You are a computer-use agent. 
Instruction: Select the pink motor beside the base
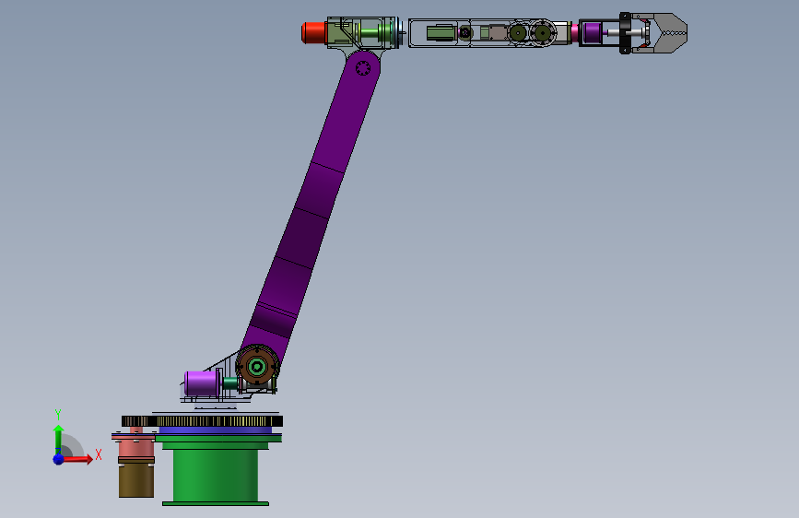[135, 448]
